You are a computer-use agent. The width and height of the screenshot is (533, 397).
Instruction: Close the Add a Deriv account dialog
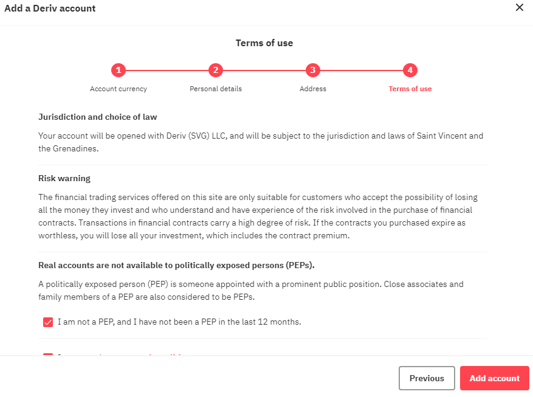tap(520, 8)
